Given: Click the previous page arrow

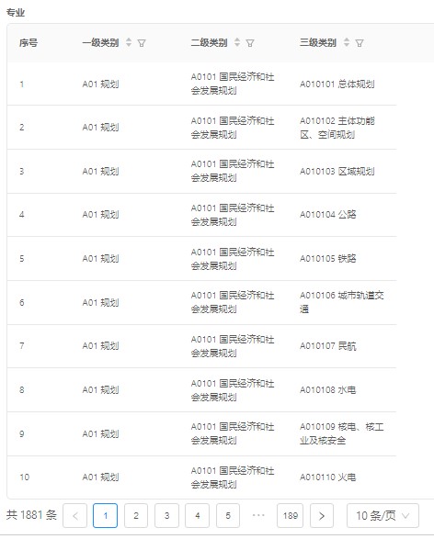Looking at the screenshot, I should point(75,516).
